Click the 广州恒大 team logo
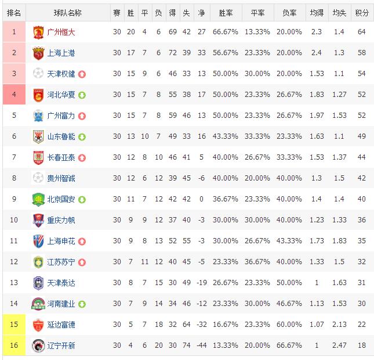This screenshot has height=360, width=374. click(x=38, y=32)
